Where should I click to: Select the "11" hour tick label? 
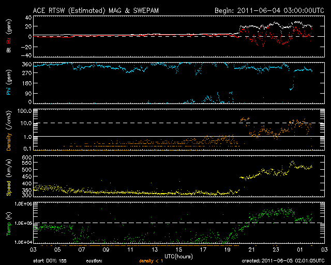tap(130, 250)
